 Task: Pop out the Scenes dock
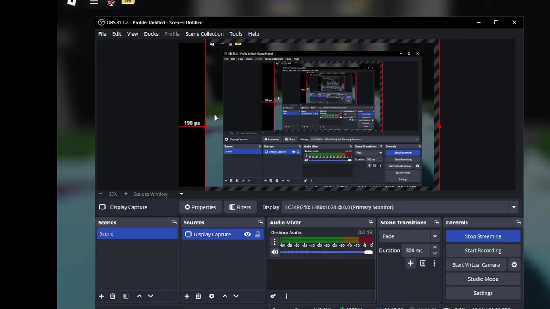click(174, 223)
